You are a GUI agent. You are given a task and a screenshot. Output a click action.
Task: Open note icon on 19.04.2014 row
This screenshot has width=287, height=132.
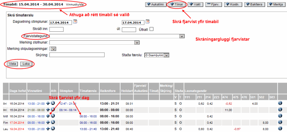(x=53, y=128)
